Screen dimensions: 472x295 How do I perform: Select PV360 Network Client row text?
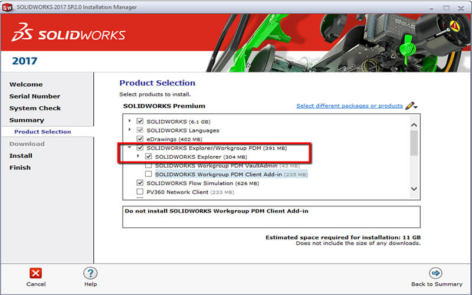coord(190,192)
